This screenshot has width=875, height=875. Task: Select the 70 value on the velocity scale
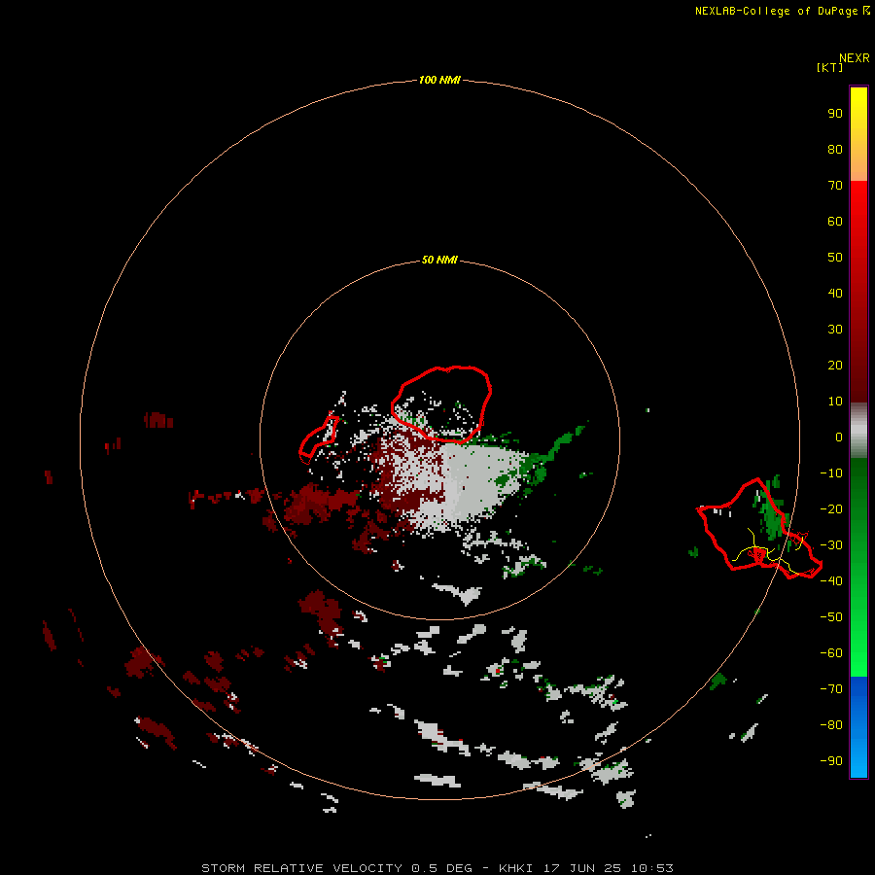pos(835,186)
